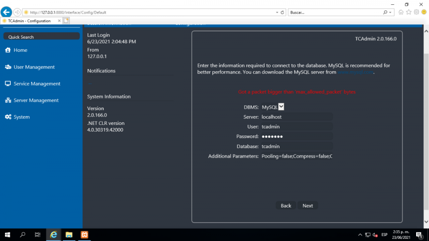Select the TCAdmin - Configuration tab
The width and height of the screenshot is (429, 241).
click(x=29, y=21)
